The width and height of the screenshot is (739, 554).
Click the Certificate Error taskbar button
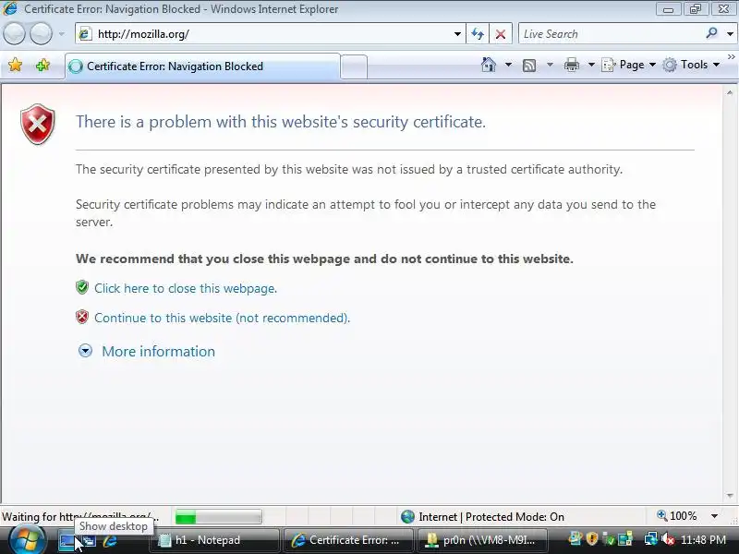[348, 540]
